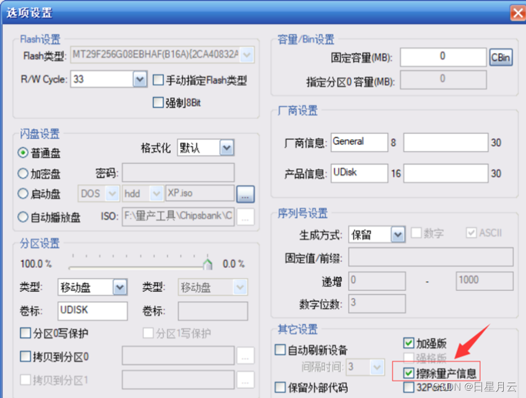The image size is (526, 398).
Task: Open the hdd mode dropdown
Action: click(156, 193)
